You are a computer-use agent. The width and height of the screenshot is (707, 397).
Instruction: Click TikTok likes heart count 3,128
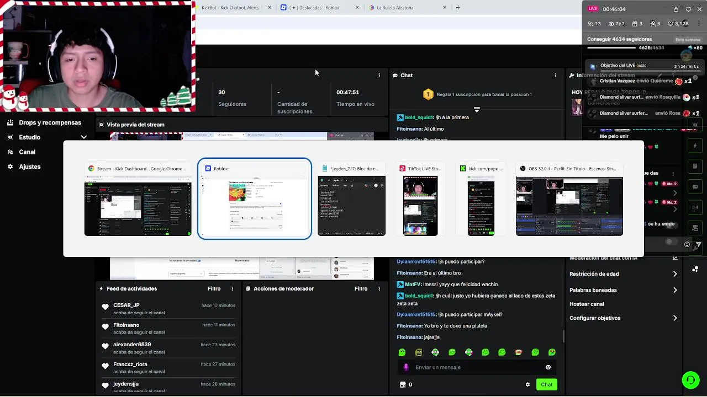click(x=679, y=24)
